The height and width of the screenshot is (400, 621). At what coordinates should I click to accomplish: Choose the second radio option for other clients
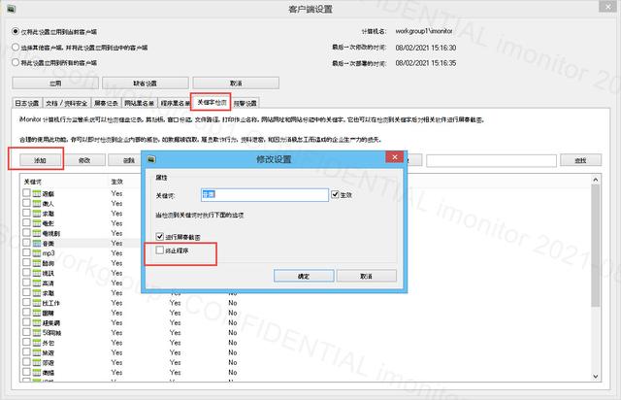pyautogui.click(x=16, y=48)
